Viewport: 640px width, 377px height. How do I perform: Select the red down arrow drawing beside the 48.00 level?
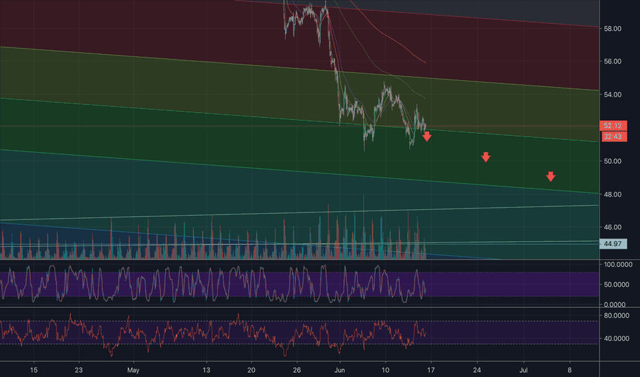[551, 176]
